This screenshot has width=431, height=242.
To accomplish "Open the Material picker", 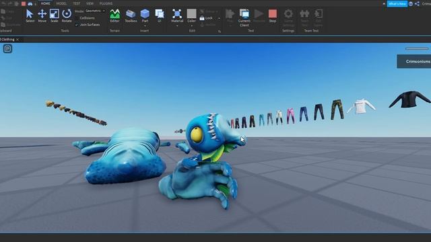I will (x=177, y=15).
